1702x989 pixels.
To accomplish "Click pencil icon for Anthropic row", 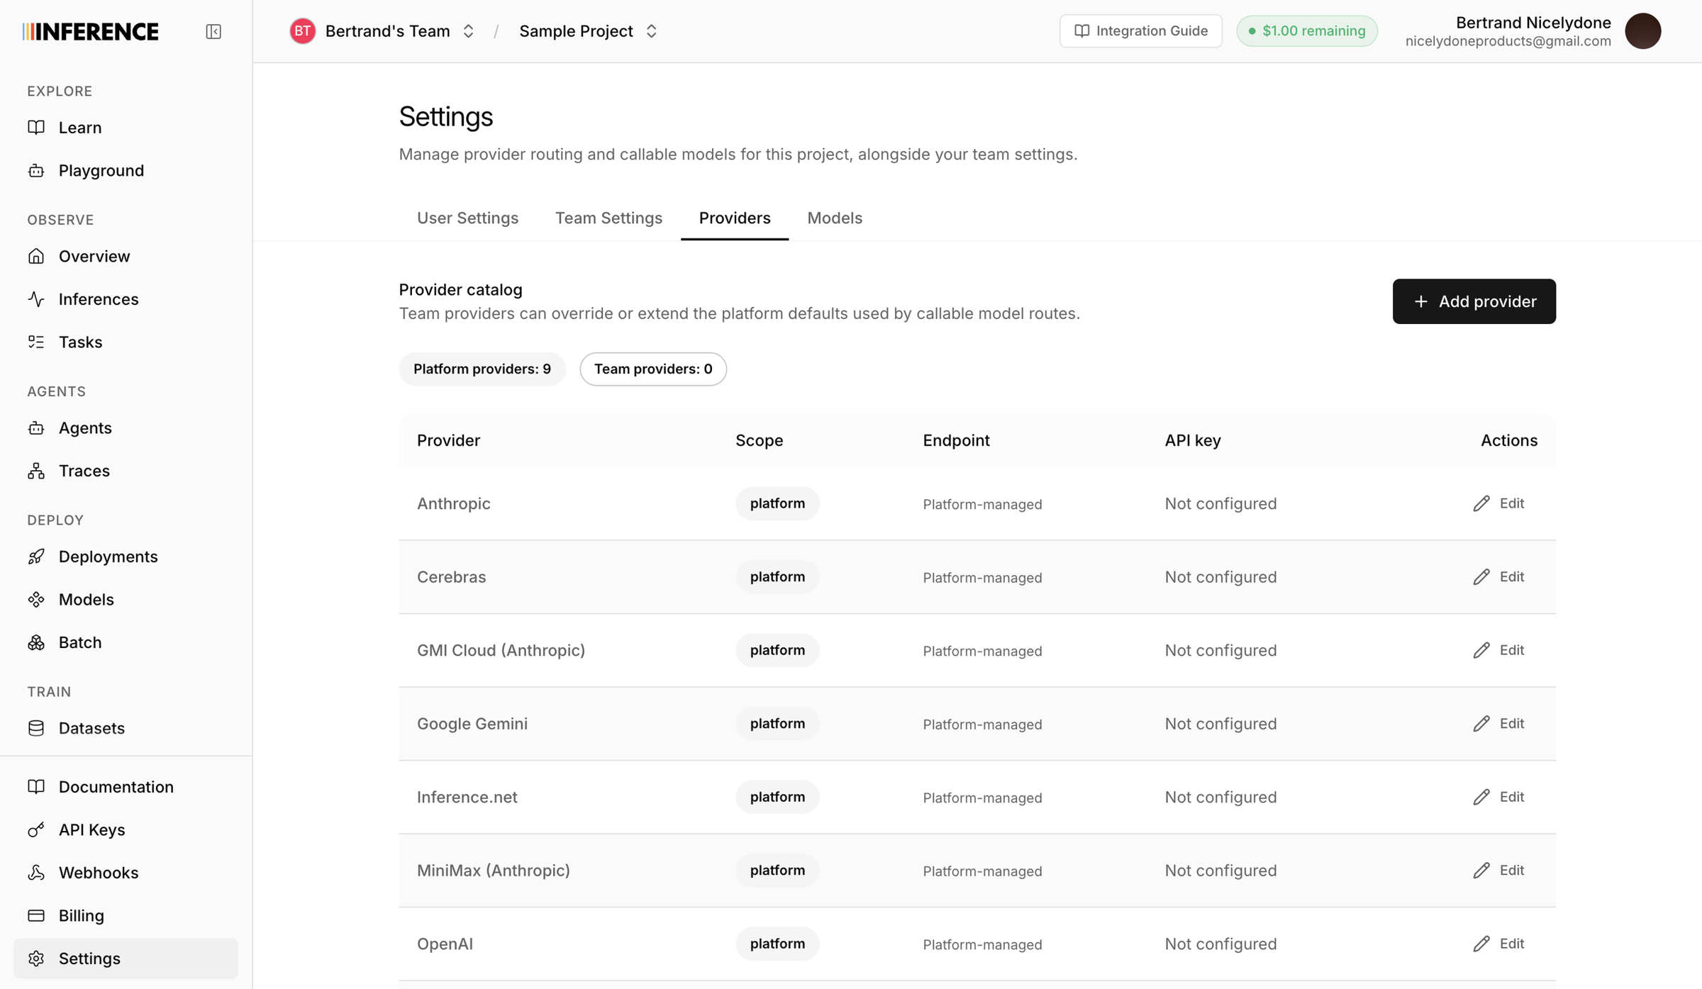I will coord(1481,503).
